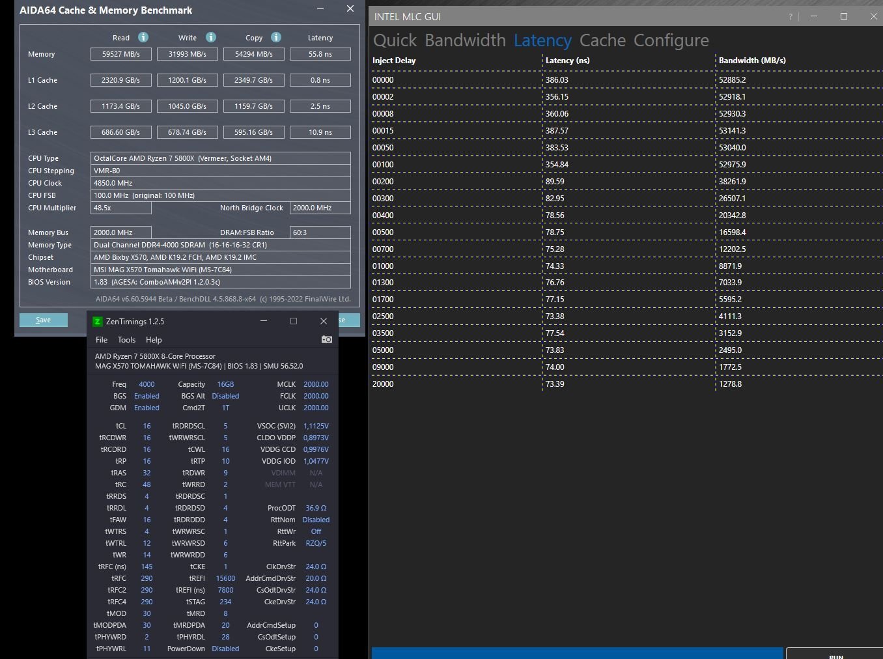Open the Configure tab in MLC GUI
This screenshot has height=659, width=883.
click(x=671, y=40)
